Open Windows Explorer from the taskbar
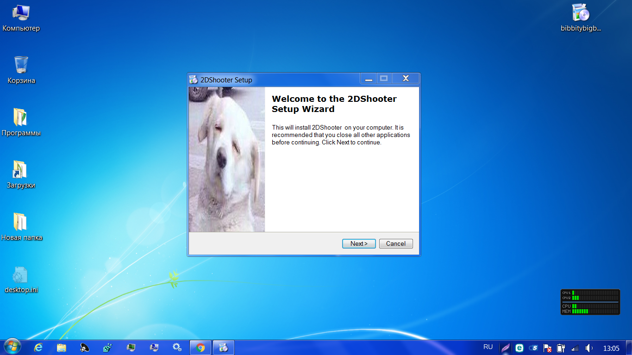Screen dimensions: 632x355 coord(62,348)
